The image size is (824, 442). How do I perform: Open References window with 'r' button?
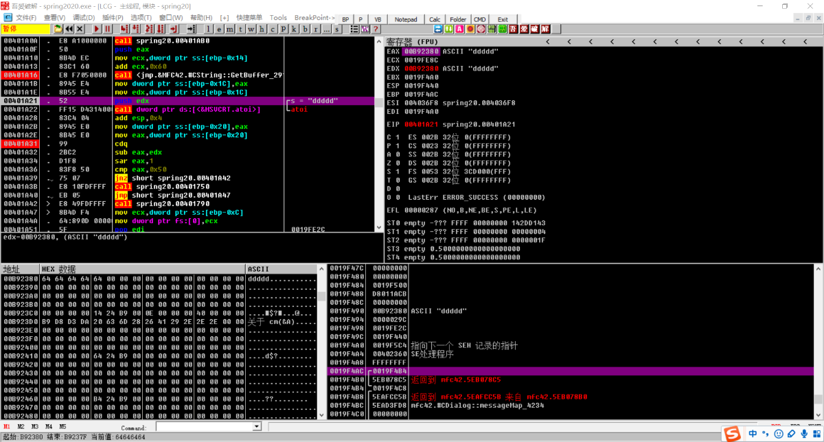point(316,29)
